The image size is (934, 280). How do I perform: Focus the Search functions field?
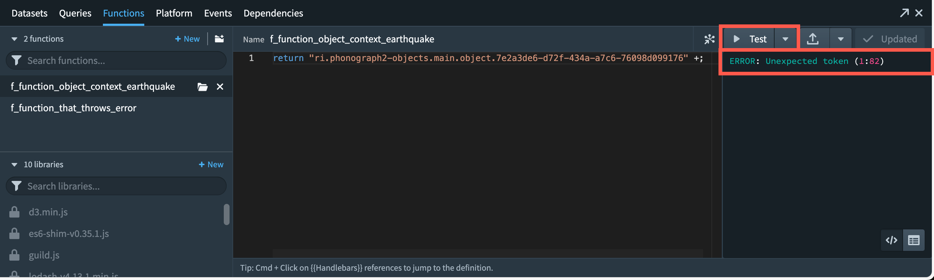116,60
